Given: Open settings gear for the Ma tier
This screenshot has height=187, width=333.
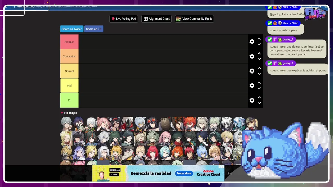Looking at the screenshot, I should pos(252,85).
